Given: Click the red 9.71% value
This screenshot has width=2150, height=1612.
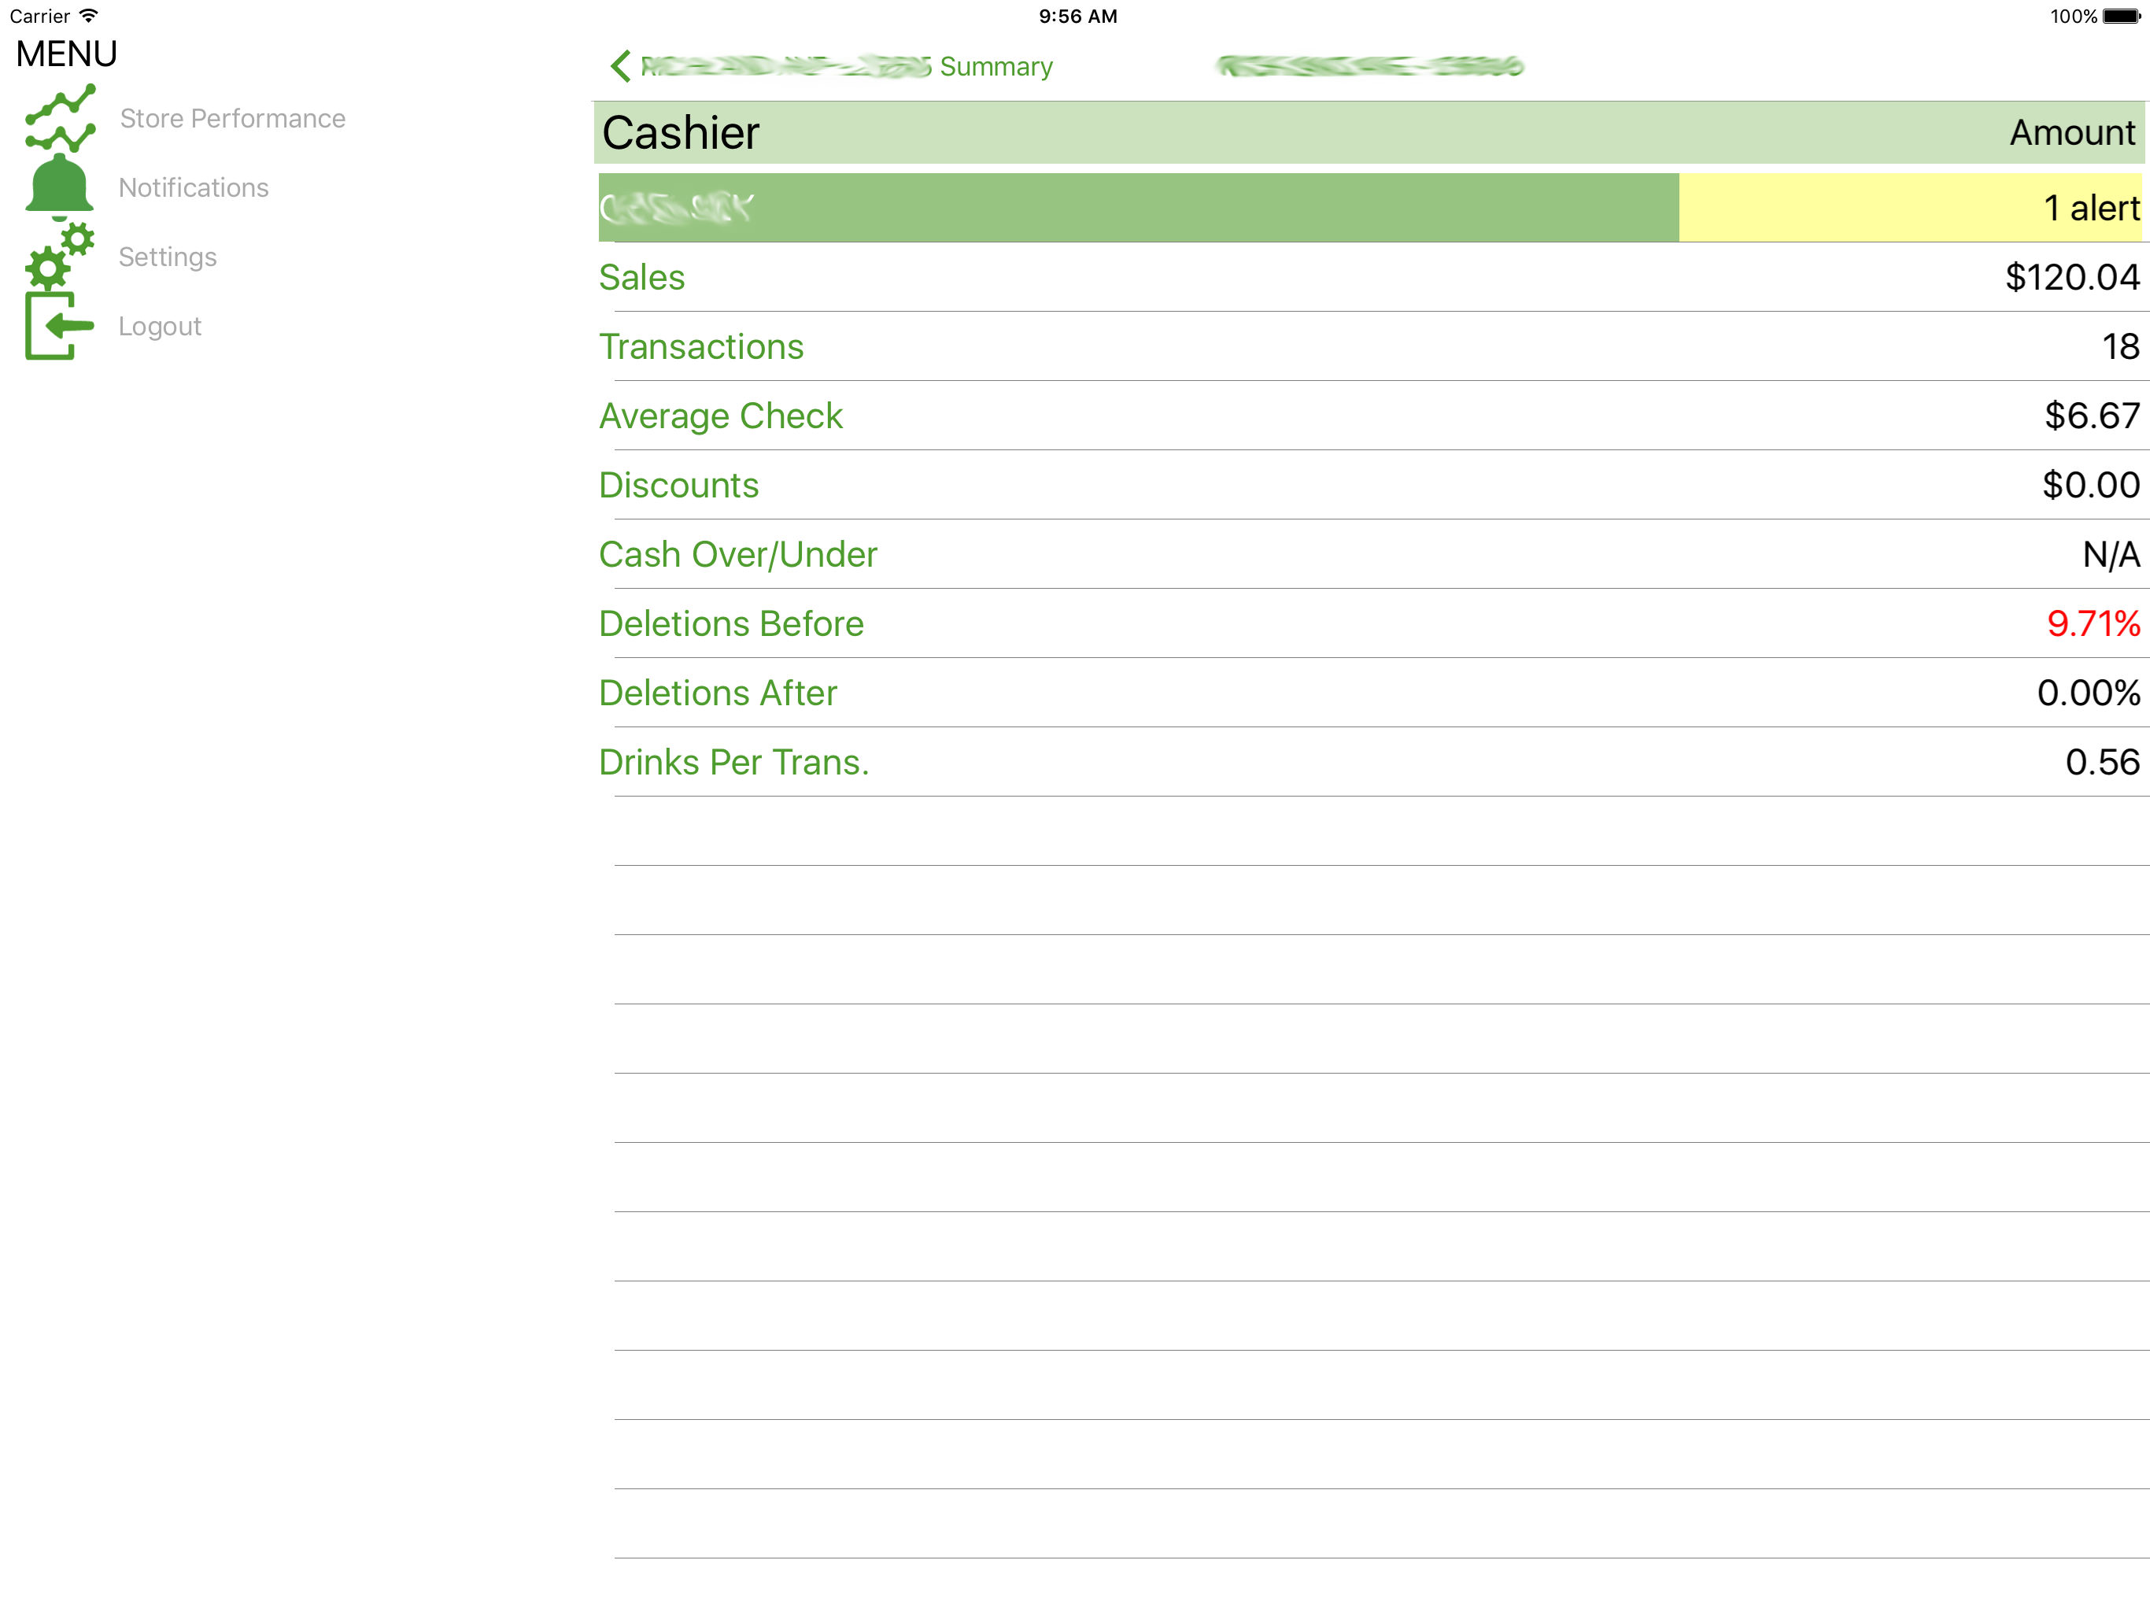Looking at the screenshot, I should point(2093,623).
